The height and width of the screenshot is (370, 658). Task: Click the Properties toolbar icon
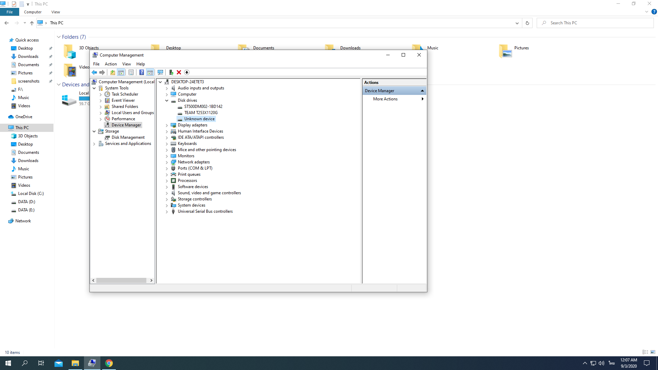point(131,72)
